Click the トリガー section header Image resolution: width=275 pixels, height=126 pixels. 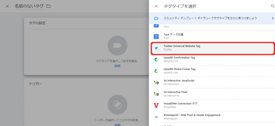coord(35,84)
